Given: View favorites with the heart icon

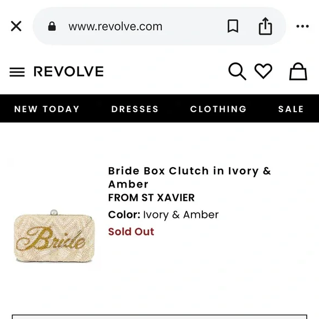Looking at the screenshot, I should pos(263,71).
